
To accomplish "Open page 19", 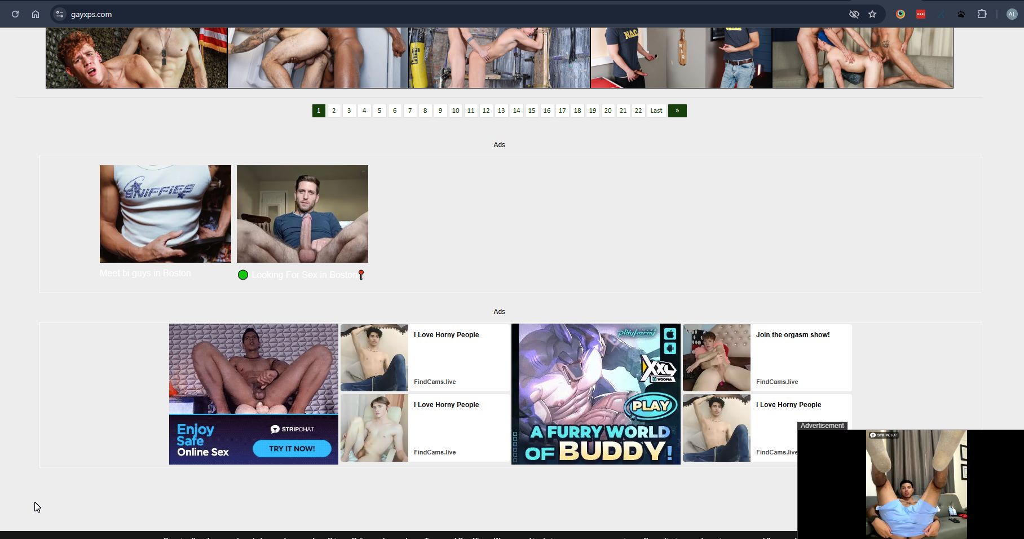I will click(593, 111).
